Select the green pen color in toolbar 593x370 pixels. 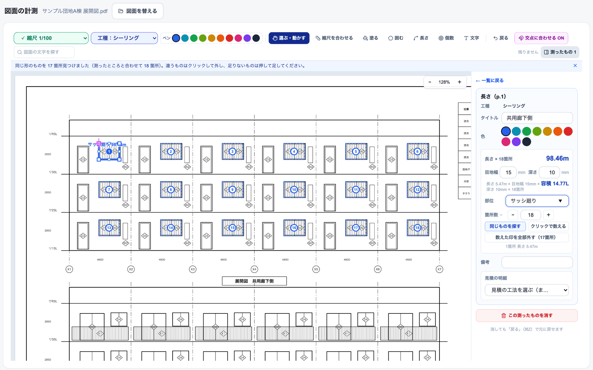[x=194, y=38]
